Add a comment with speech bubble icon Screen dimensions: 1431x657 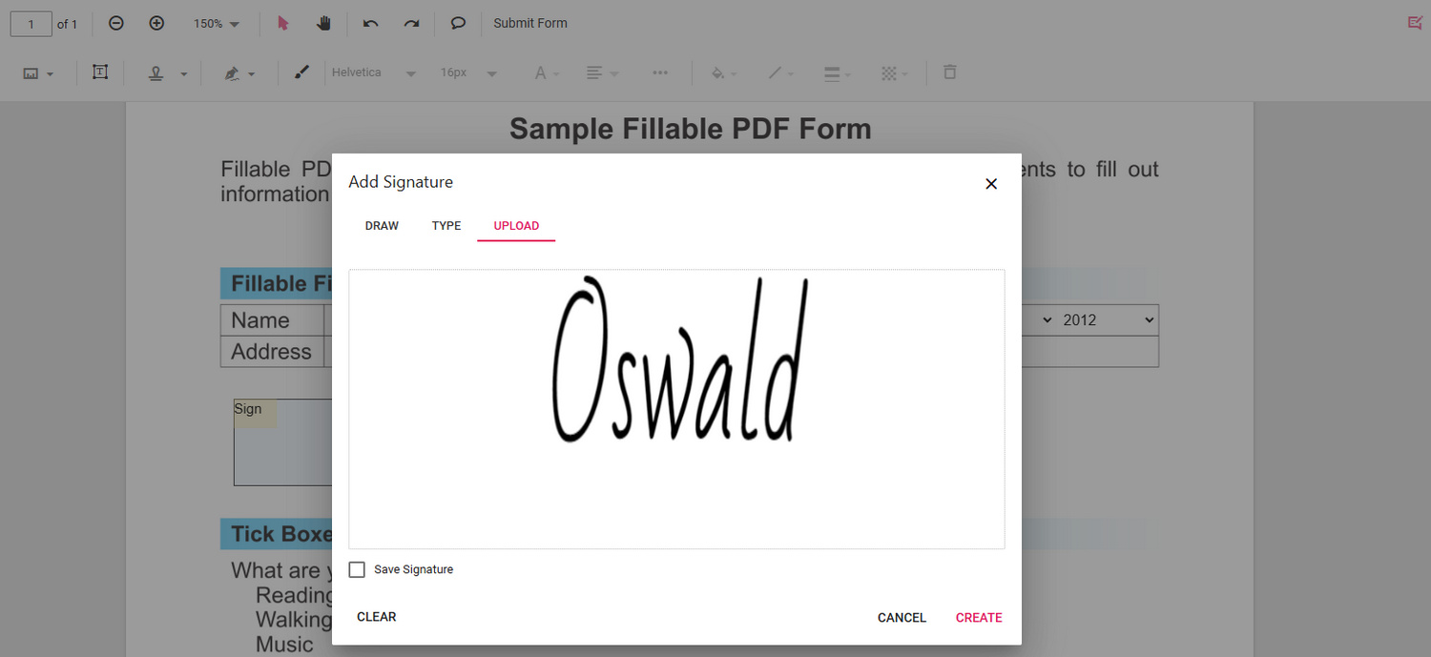458,23
